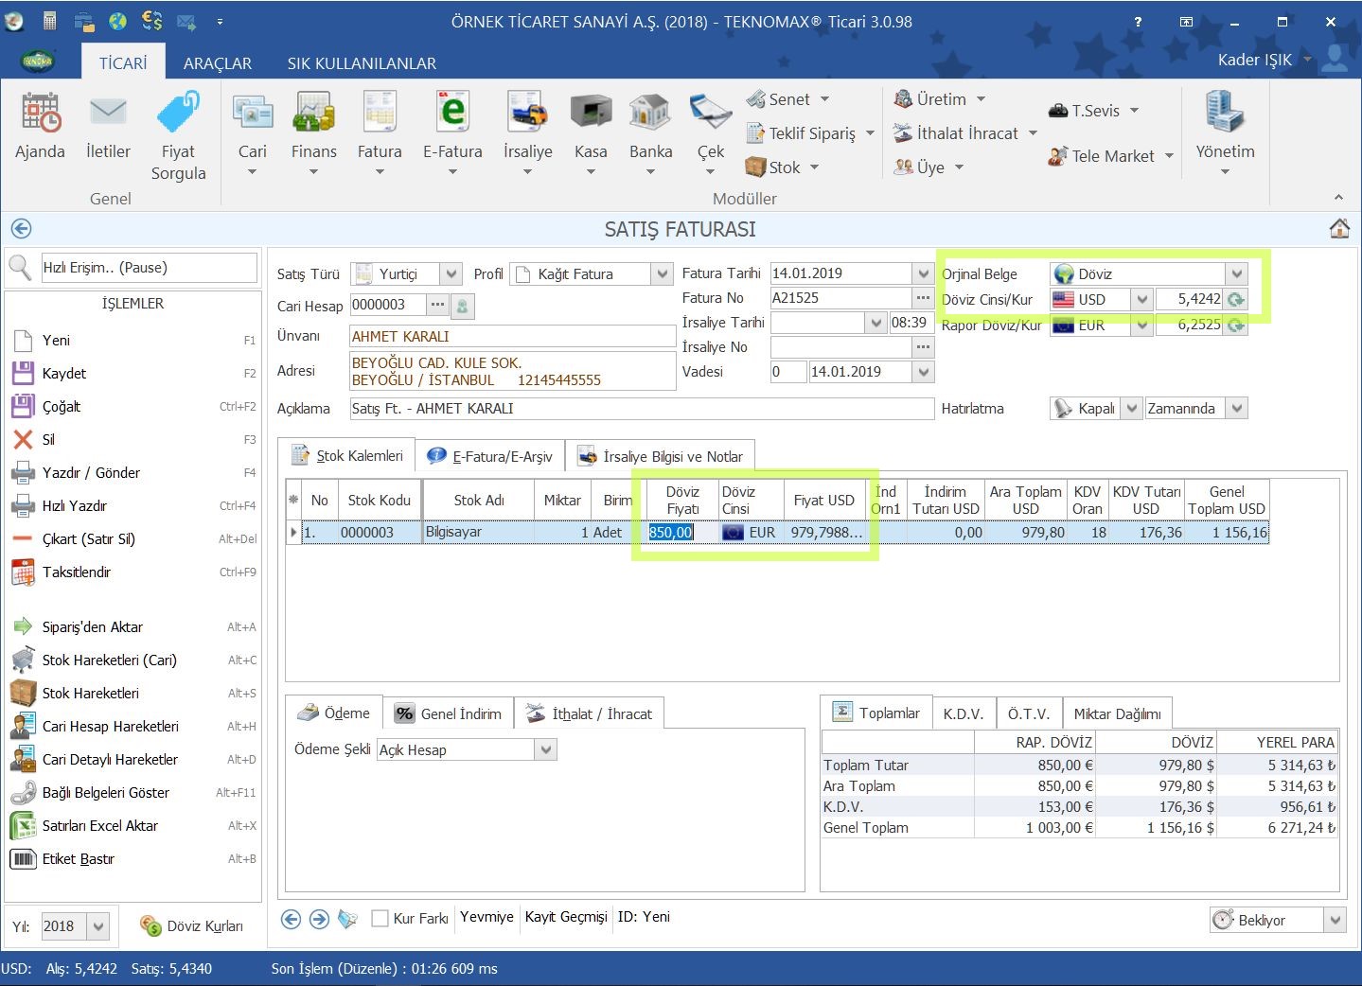This screenshot has width=1362, height=986.
Task: Click the home icon beside the page title
Action: coord(1339,229)
